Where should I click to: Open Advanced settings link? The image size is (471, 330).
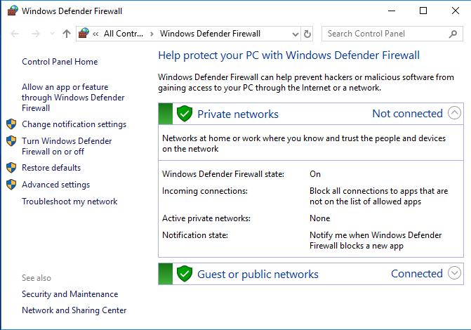pos(55,185)
